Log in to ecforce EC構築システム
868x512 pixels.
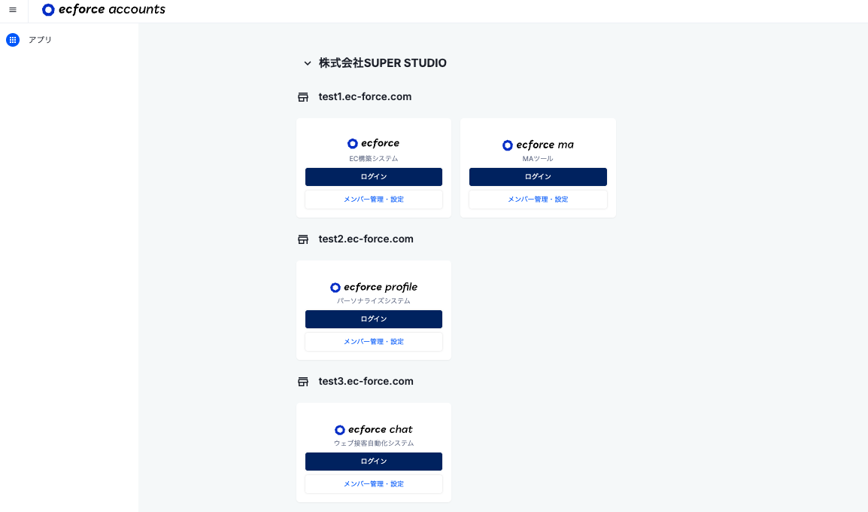pos(374,176)
